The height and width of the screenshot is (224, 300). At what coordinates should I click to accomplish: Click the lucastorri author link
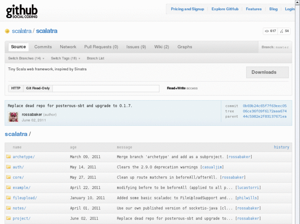click(248, 187)
